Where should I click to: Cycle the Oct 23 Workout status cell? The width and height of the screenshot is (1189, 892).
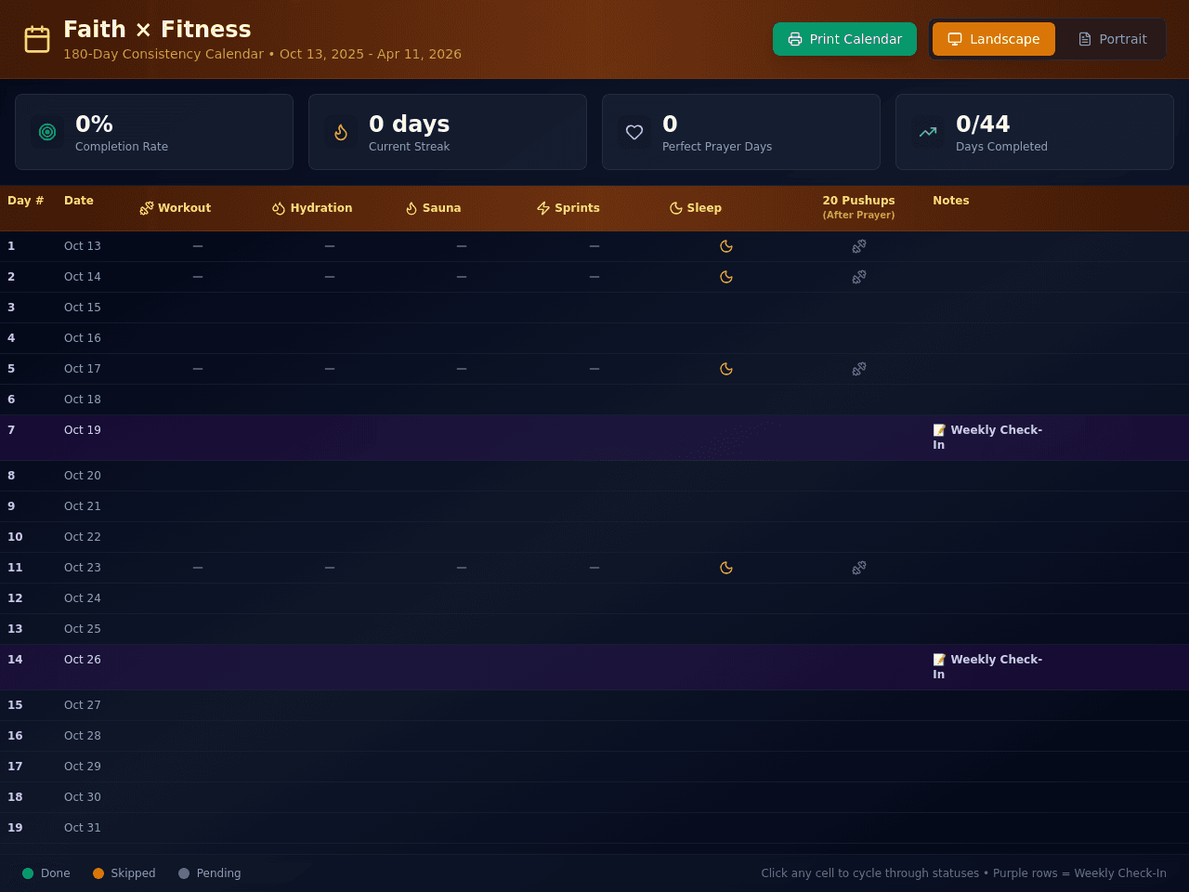pyautogui.click(x=198, y=568)
